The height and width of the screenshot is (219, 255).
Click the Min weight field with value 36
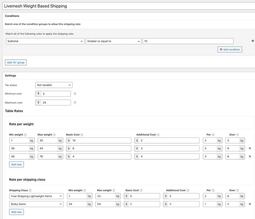tap(22, 148)
